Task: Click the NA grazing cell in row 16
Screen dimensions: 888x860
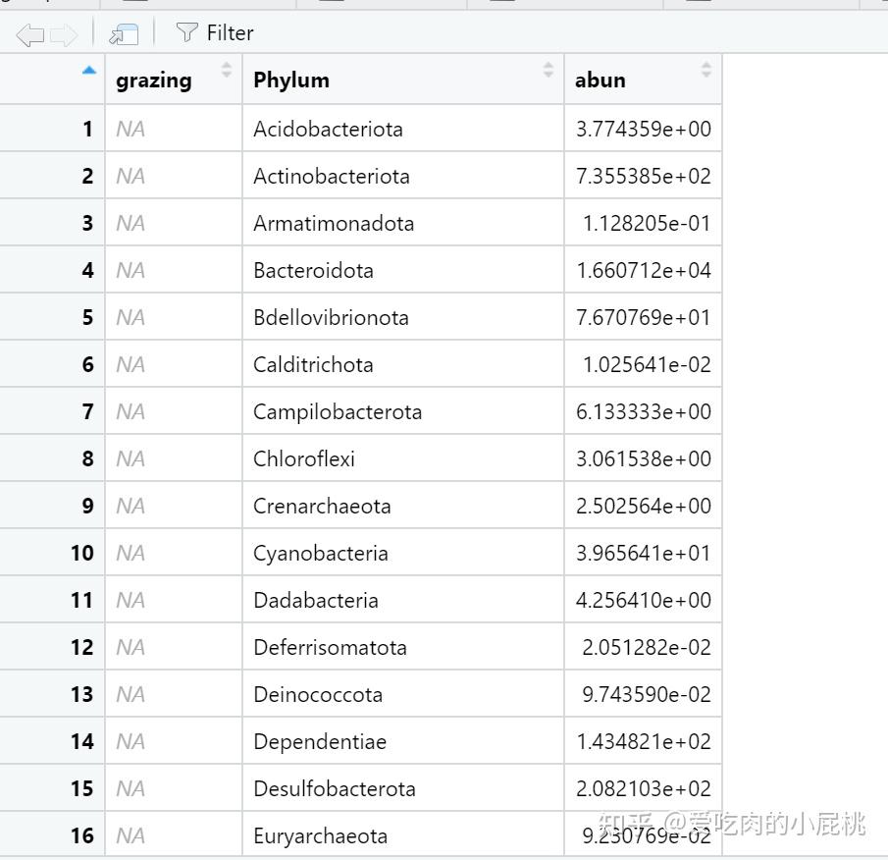Action: pyautogui.click(x=174, y=834)
